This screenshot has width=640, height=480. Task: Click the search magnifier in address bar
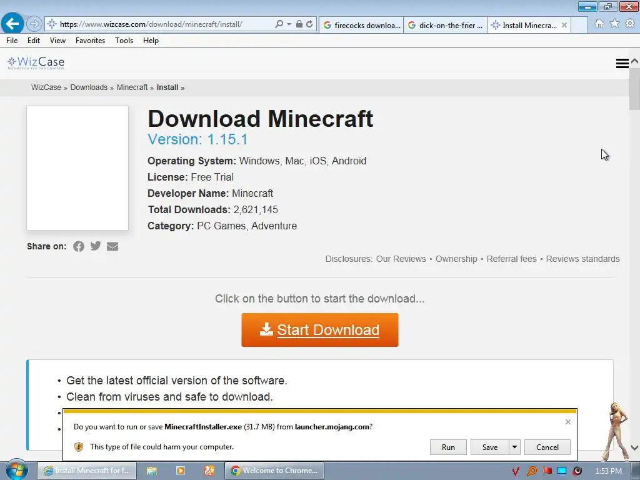279,24
